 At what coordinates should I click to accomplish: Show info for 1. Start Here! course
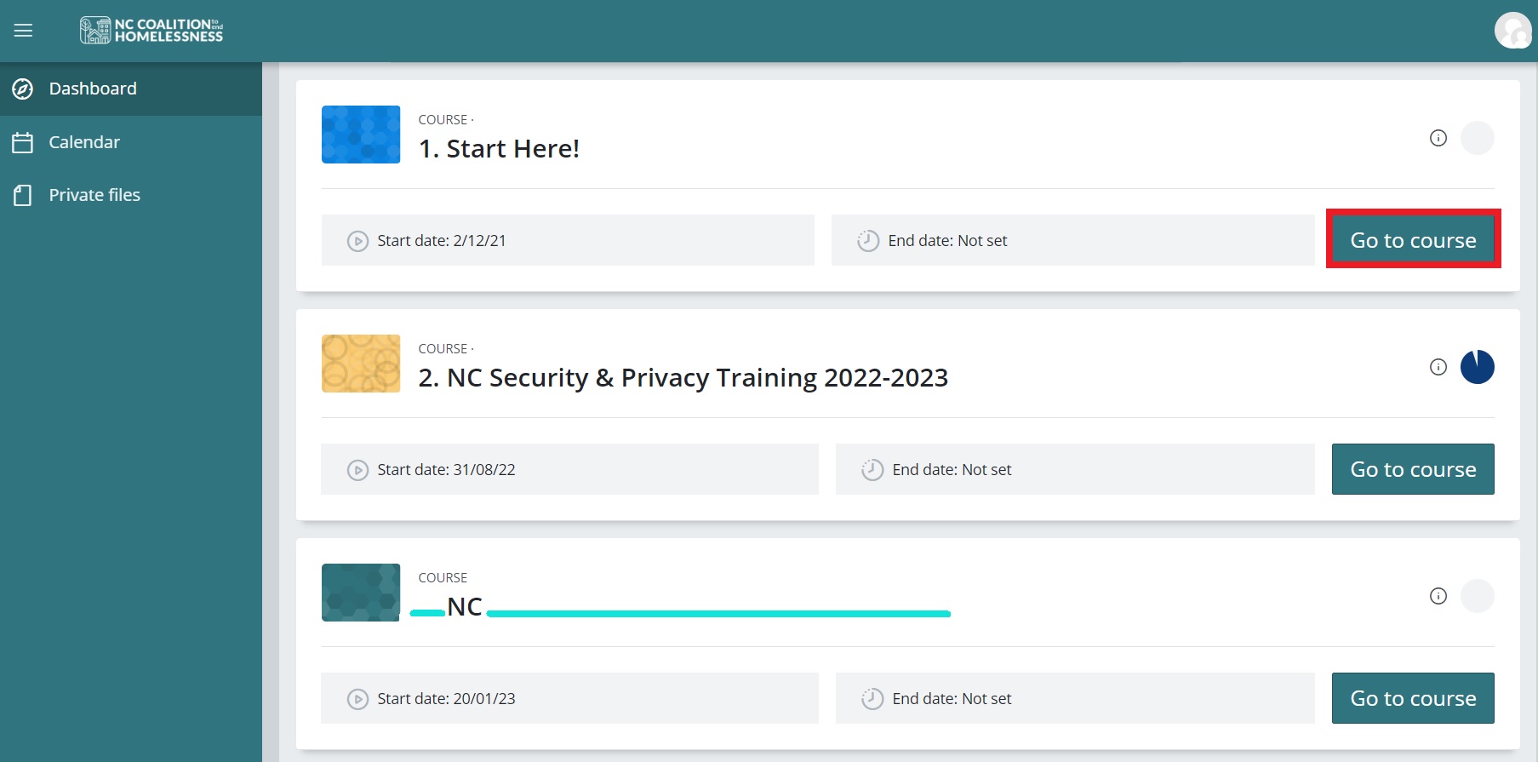point(1438,138)
